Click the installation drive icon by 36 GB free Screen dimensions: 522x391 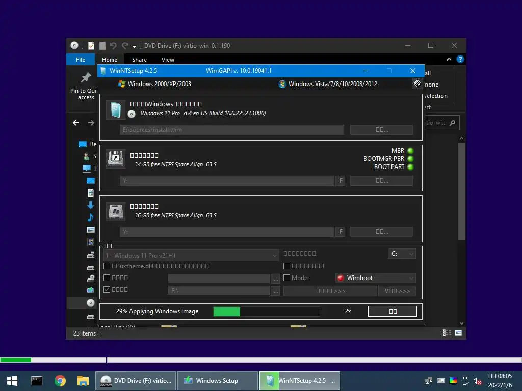116,211
